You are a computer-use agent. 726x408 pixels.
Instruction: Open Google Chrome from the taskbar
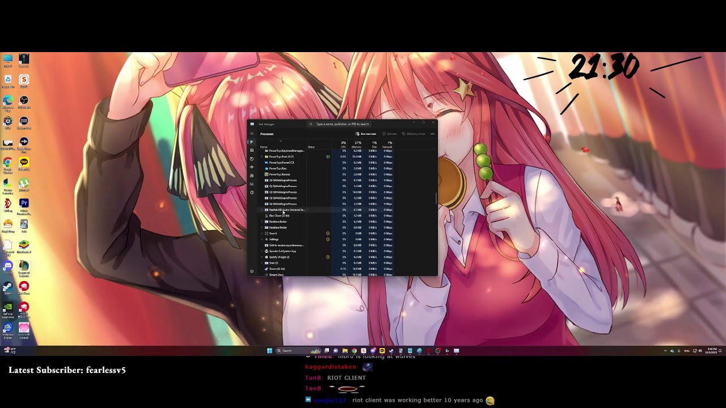(354, 351)
